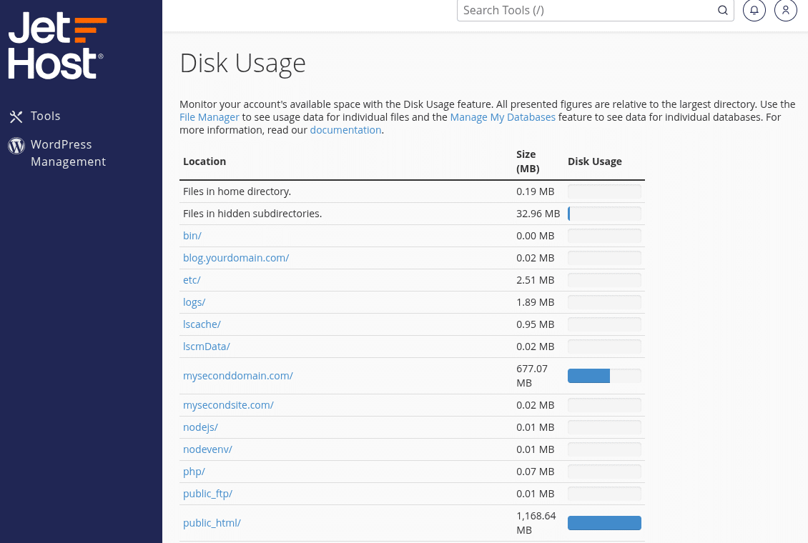Select the 2.51 MB size value

[x=536, y=280]
